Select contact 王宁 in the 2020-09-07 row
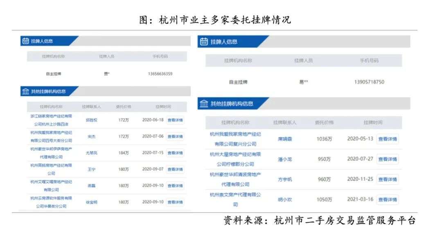This screenshot has height=246, width=442. [91, 169]
